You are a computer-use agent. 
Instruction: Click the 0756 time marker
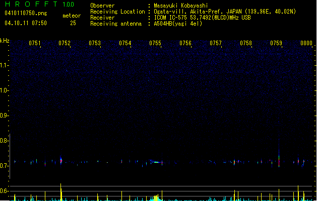185,43
